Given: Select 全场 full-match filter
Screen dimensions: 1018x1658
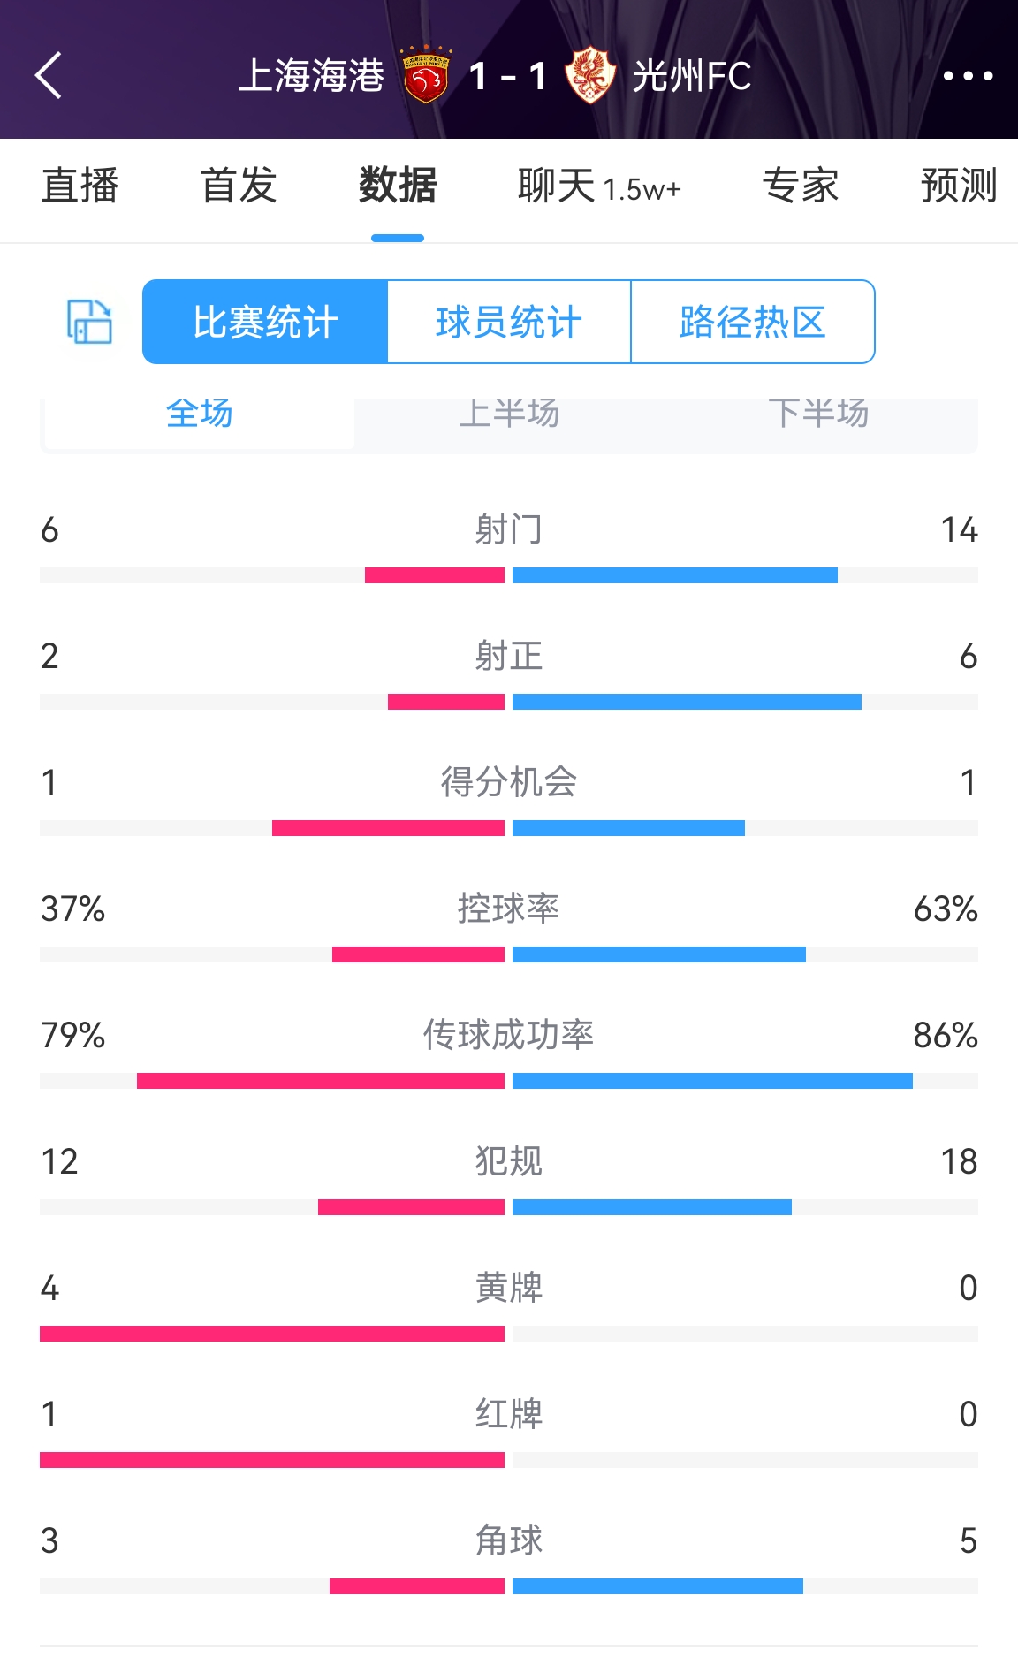Looking at the screenshot, I should tap(200, 415).
